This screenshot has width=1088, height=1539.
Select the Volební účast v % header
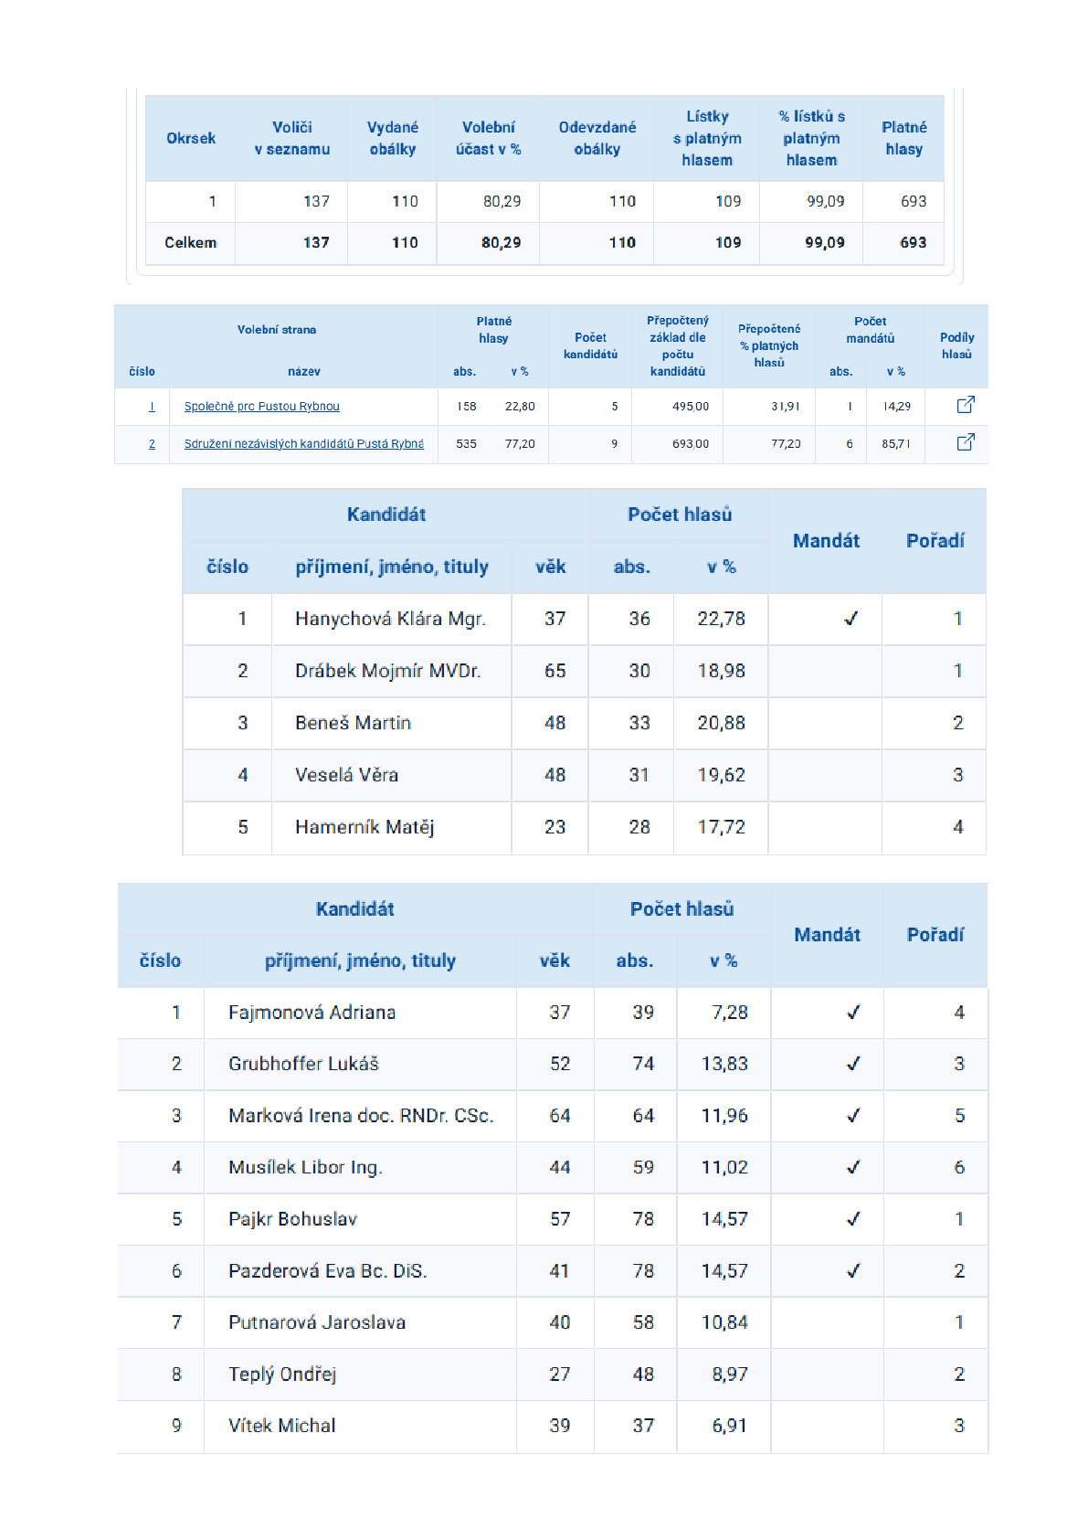coord(489,138)
